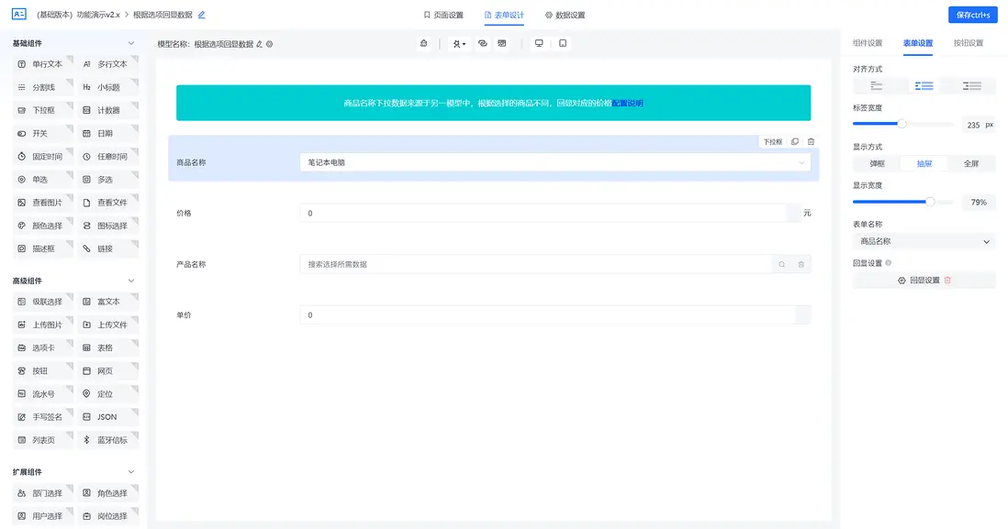Add 分割线 component
Viewport: 1008px width, 529px height.
coord(43,87)
